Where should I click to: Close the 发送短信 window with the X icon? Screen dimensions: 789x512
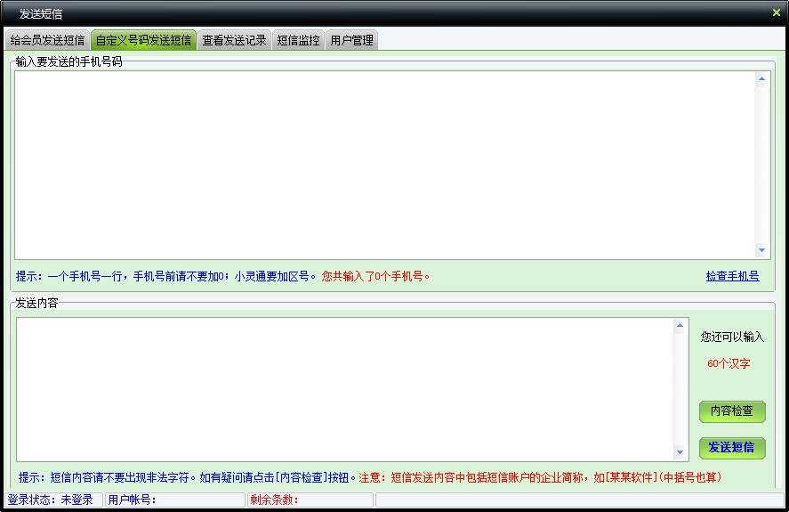776,12
